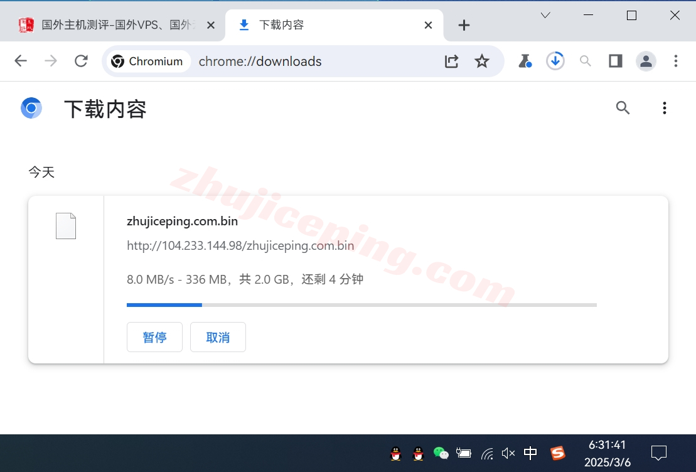Click the forward navigation arrow
The height and width of the screenshot is (472, 696).
point(51,61)
